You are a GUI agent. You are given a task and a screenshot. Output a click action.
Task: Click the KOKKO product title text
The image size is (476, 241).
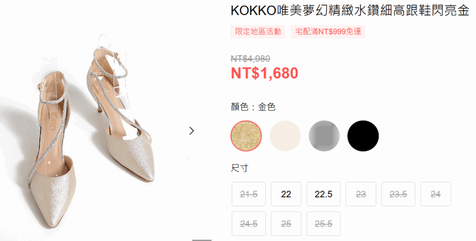click(x=350, y=11)
